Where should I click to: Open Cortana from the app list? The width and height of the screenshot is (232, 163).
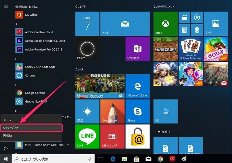coord(26,76)
